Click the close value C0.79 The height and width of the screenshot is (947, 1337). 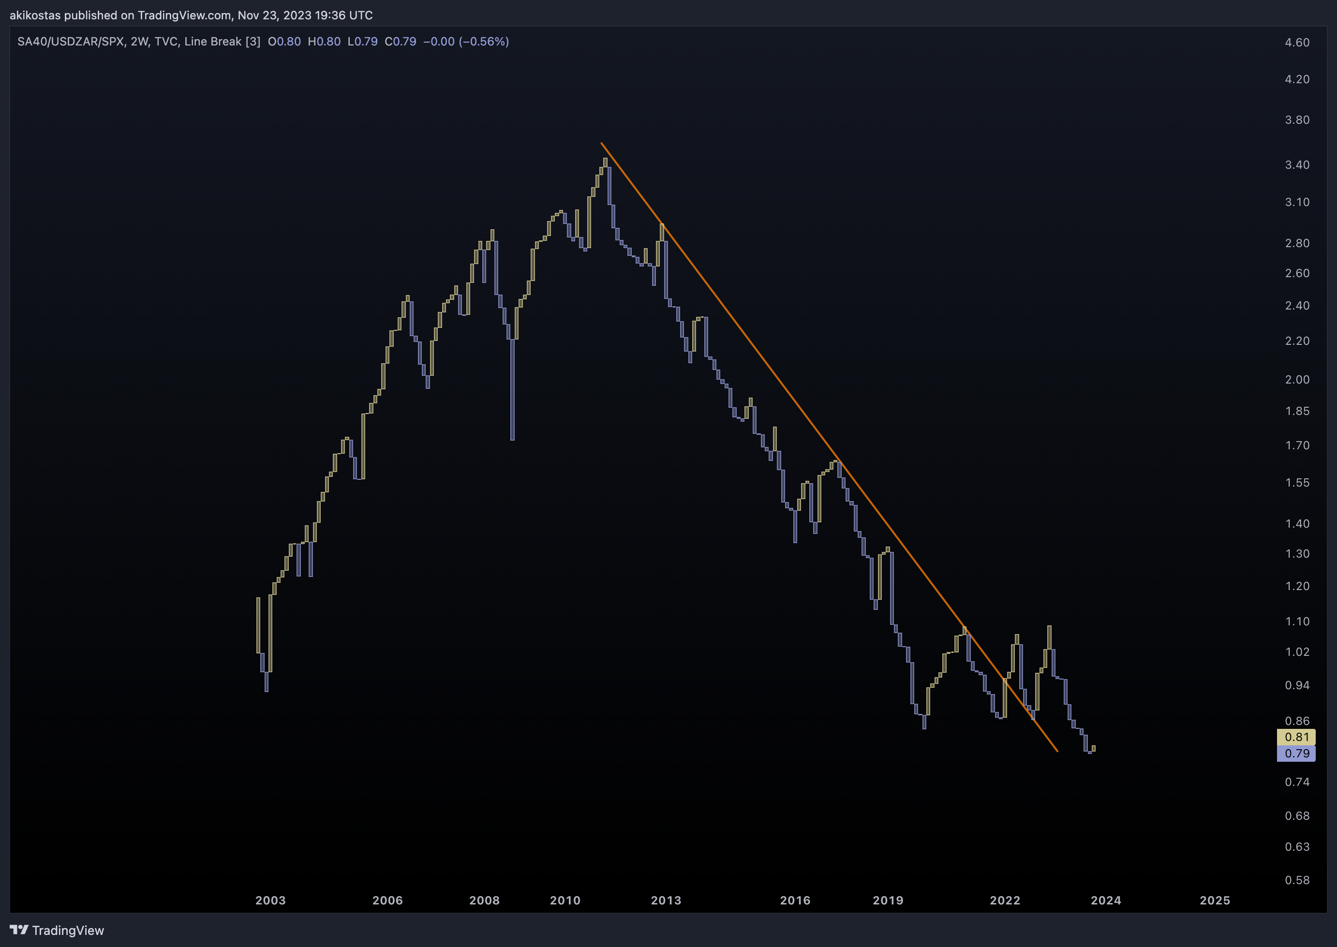(x=401, y=42)
